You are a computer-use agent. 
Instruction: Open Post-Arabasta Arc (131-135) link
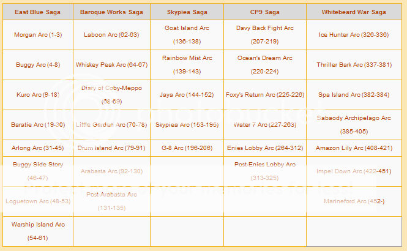tap(111, 201)
